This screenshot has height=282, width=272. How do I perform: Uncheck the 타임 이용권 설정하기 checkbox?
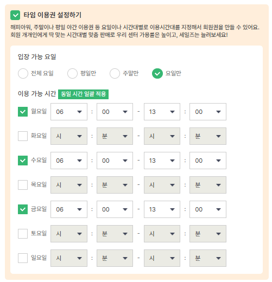point(15,15)
